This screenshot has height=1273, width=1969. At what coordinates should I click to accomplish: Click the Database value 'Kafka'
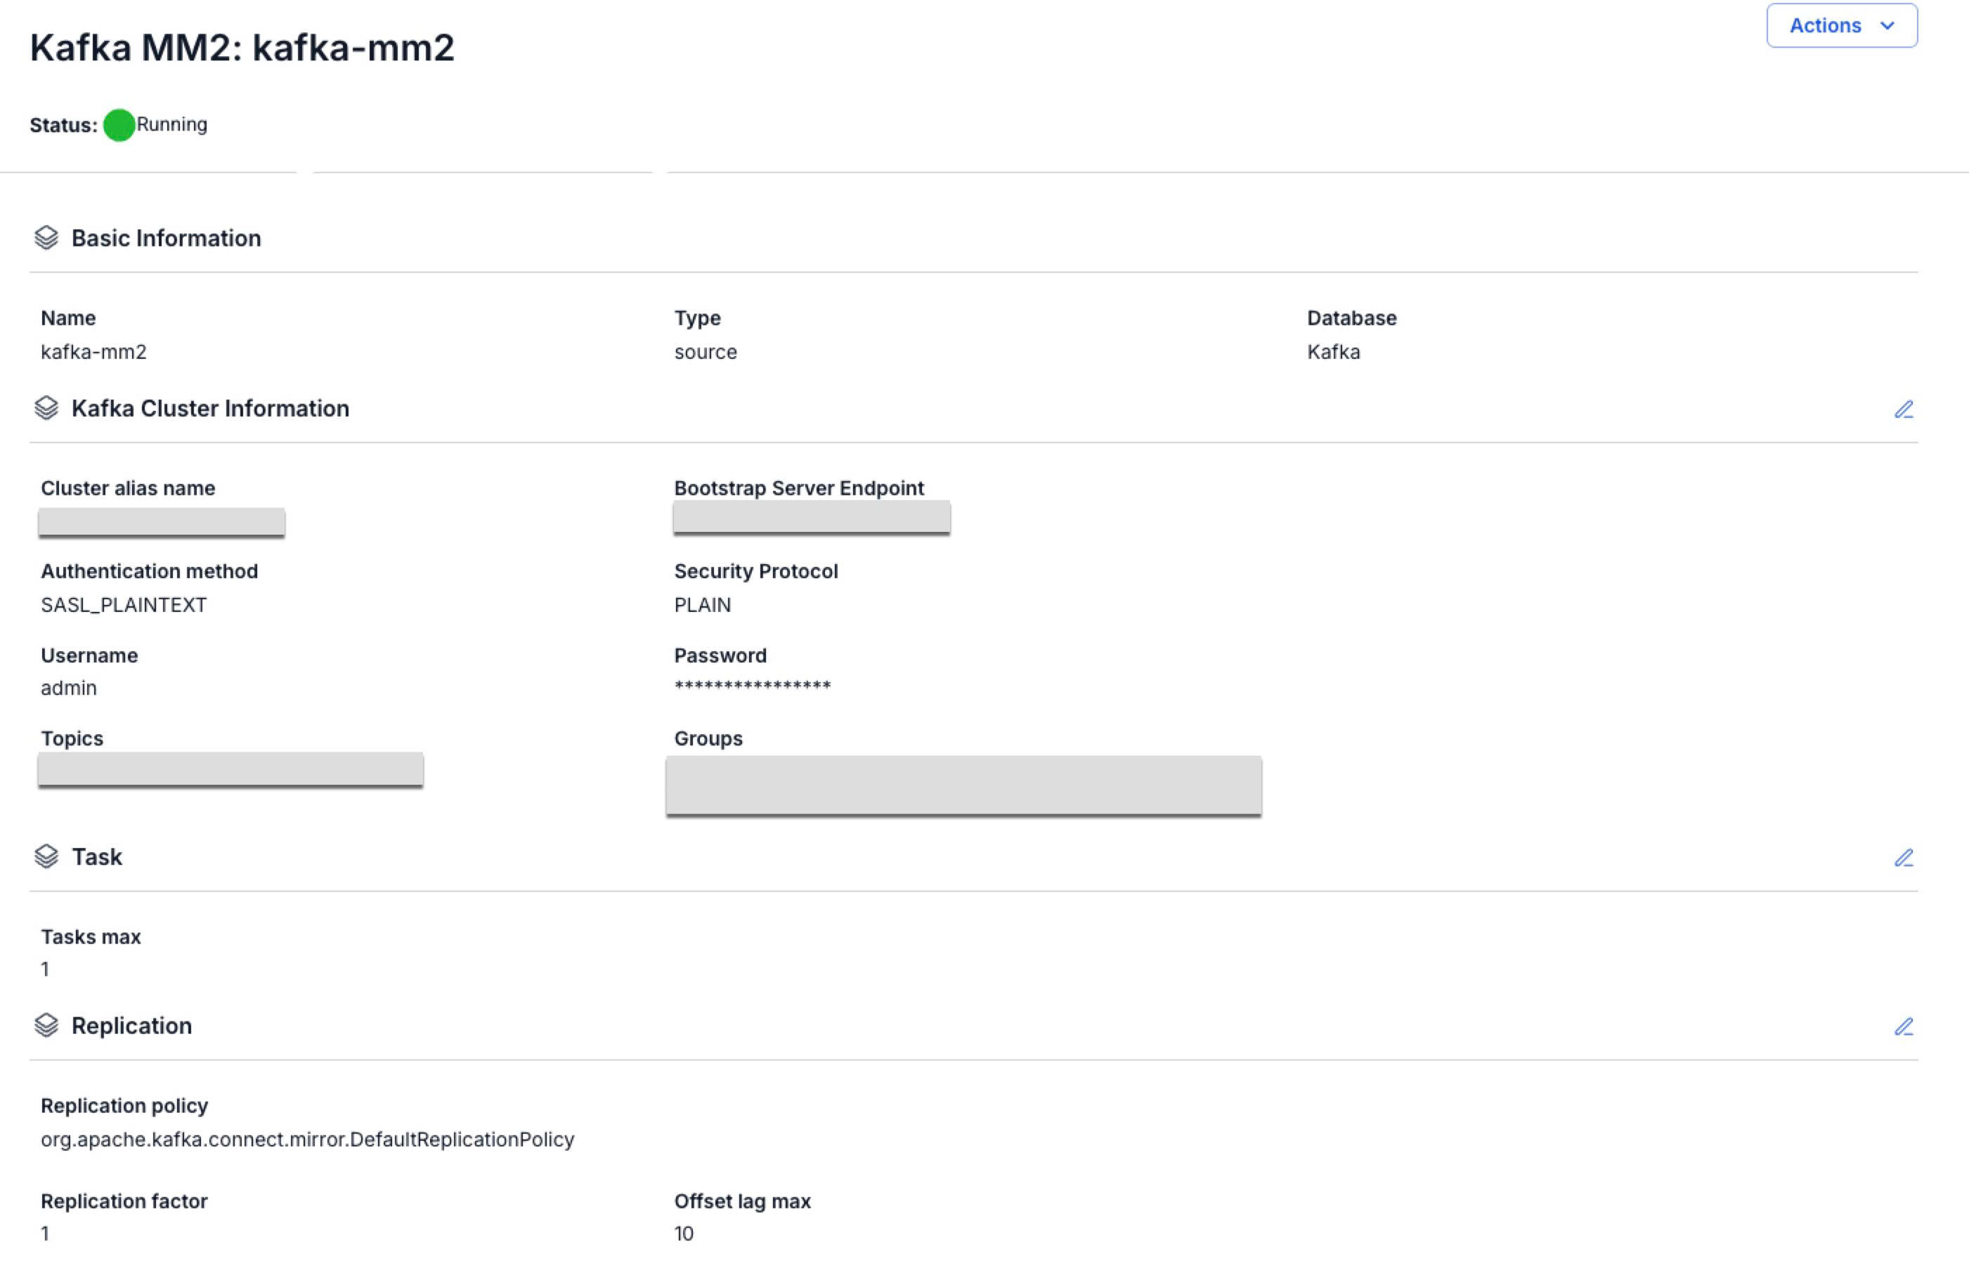coord(1333,352)
